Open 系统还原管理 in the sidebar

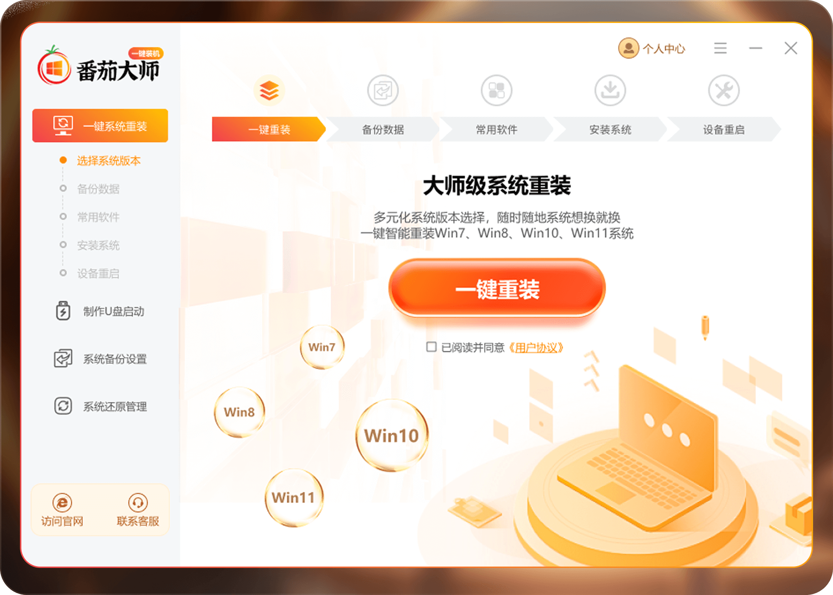[101, 406]
